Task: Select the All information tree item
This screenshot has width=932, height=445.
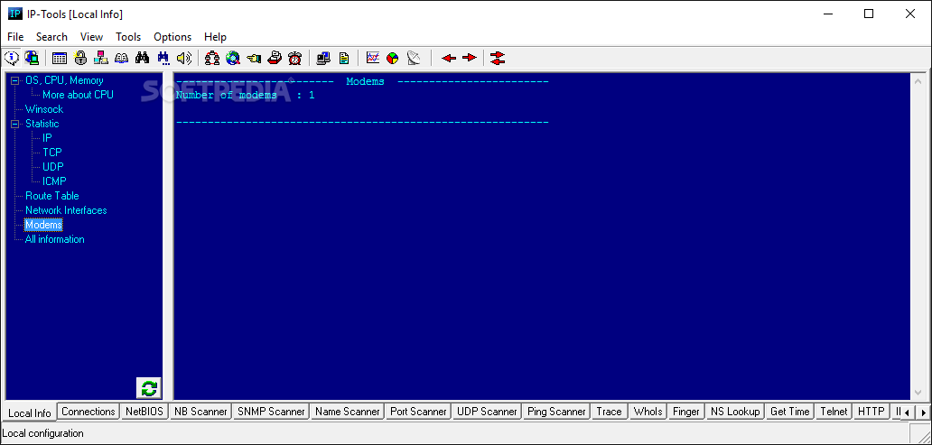Action: 55,239
